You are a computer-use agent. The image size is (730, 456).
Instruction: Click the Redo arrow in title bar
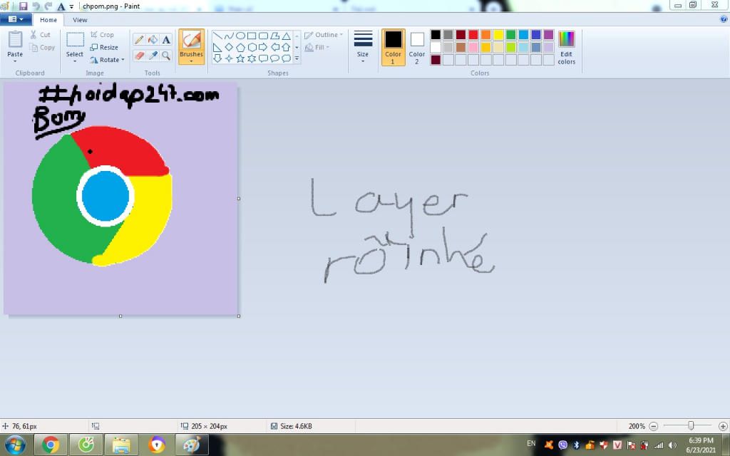pyautogui.click(x=48, y=6)
